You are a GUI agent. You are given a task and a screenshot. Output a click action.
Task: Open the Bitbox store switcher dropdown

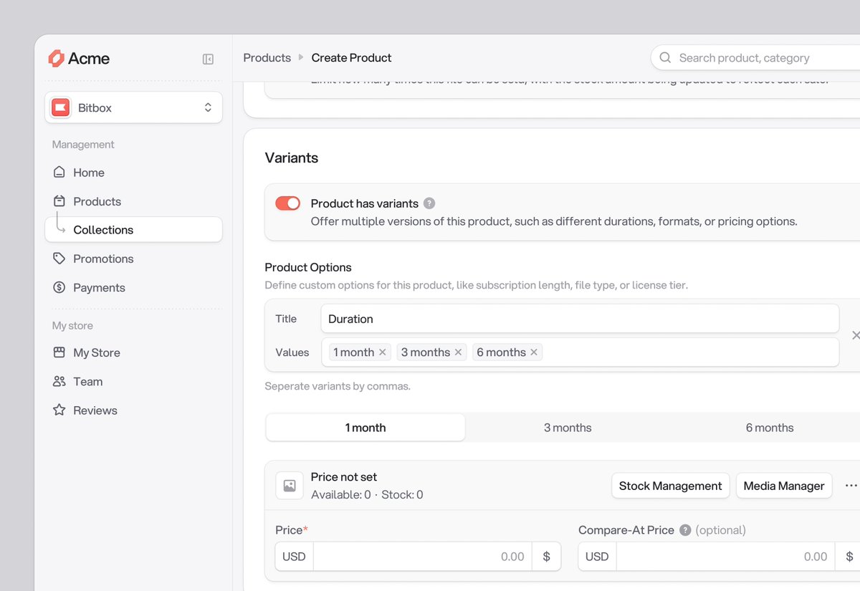133,107
